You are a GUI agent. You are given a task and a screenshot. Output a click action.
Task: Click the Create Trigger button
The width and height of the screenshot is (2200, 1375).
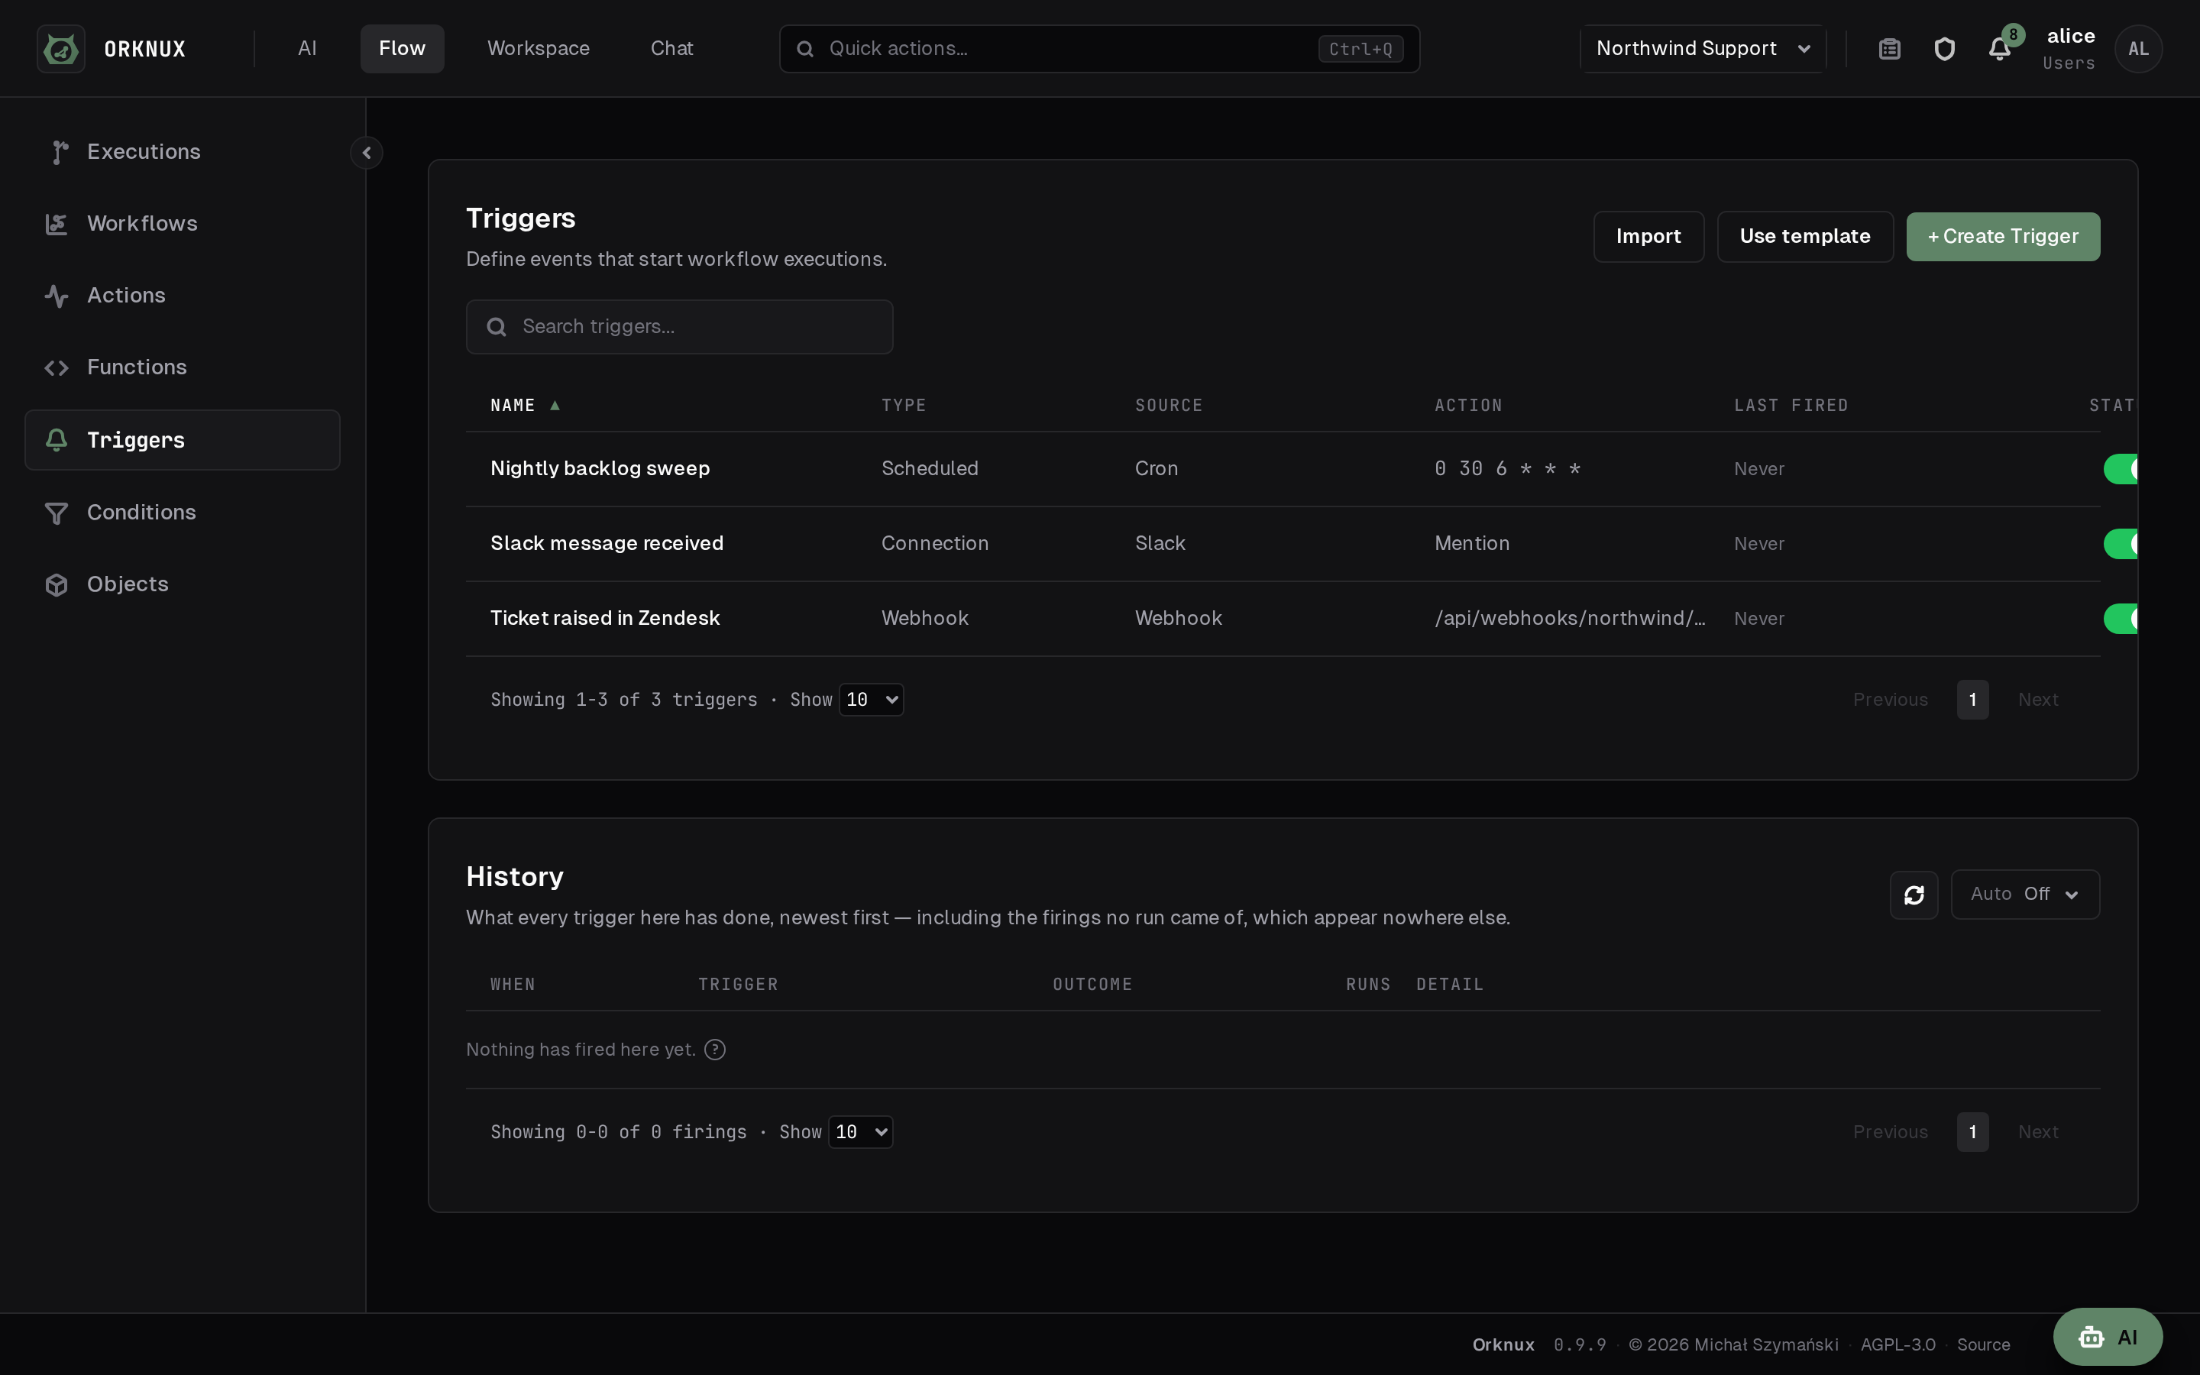point(2003,237)
